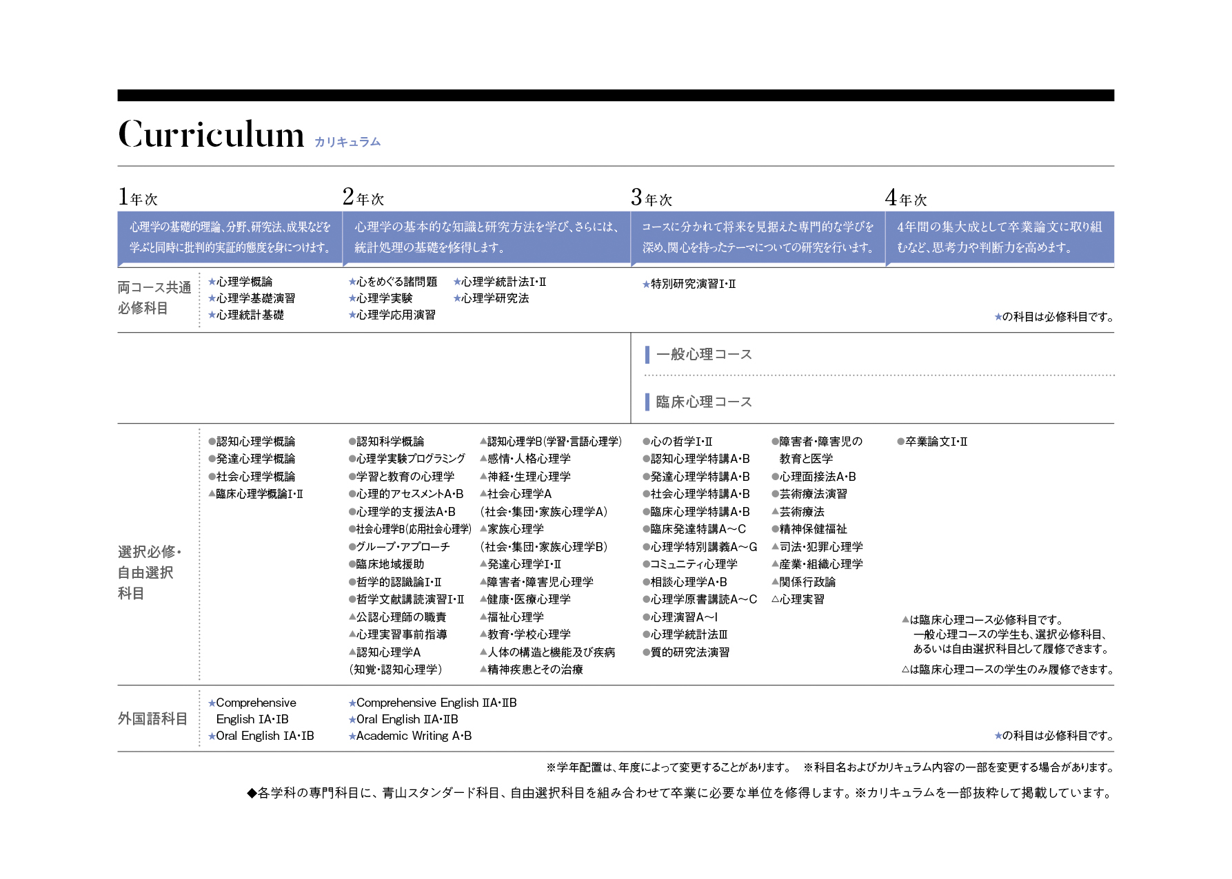This screenshot has width=1232, height=879.
Task: Click 心理統計基礎 course
Action: click(x=246, y=315)
